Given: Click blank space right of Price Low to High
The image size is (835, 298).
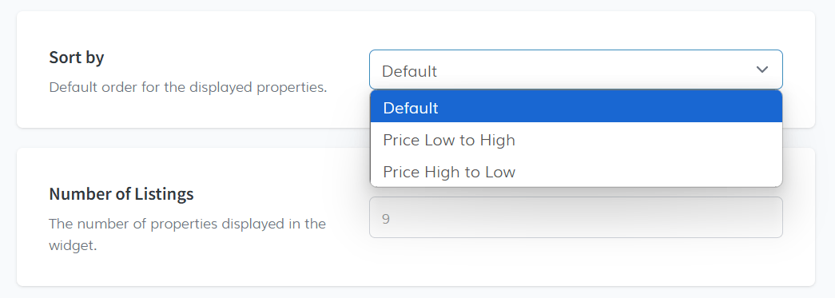Looking at the screenshot, I should tap(650, 140).
